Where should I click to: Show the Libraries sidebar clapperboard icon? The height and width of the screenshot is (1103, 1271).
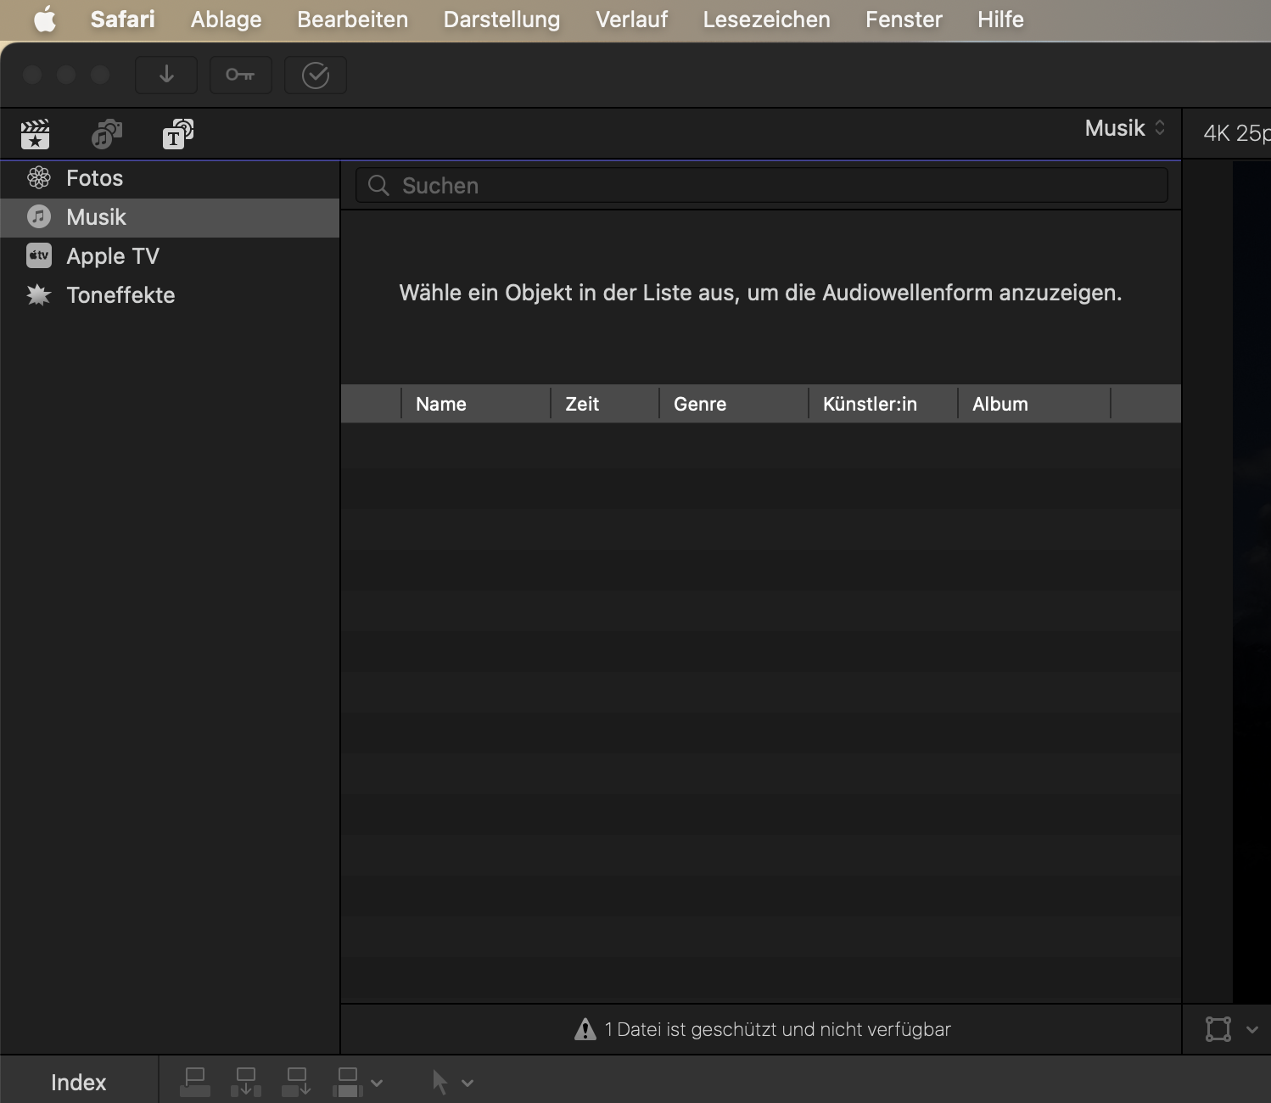coord(35,134)
